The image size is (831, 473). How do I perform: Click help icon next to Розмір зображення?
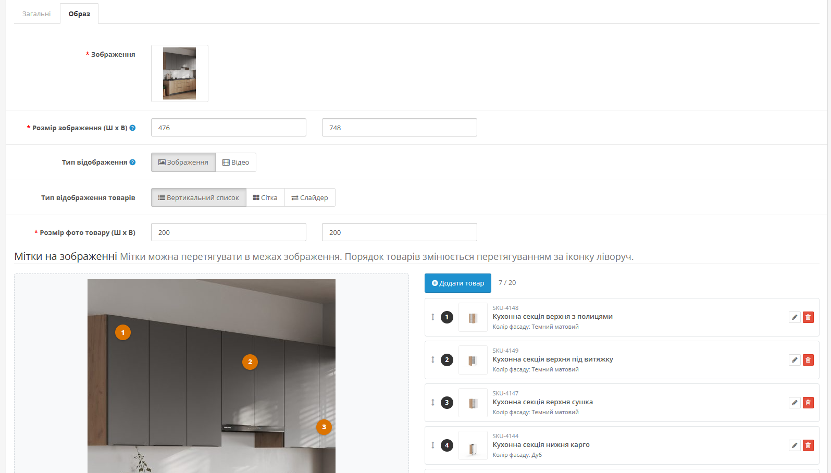click(132, 128)
